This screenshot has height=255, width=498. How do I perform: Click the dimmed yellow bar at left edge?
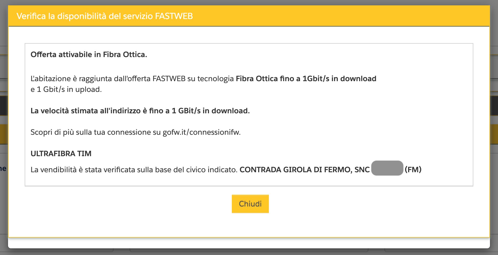[x=4, y=134]
